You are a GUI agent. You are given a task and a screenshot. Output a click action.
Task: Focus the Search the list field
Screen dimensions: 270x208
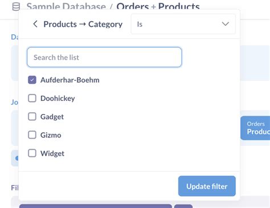[104, 58]
